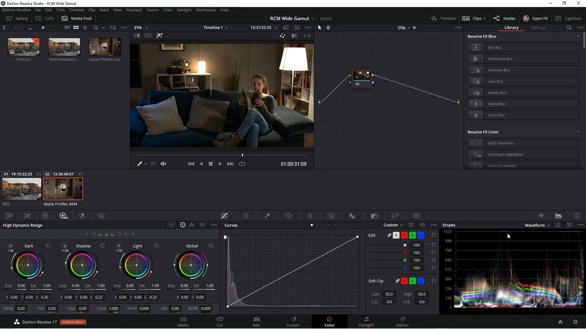Viewport: 586px width, 329px height.
Task: Open the Clip node mode dropdown
Action: [x=404, y=27]
